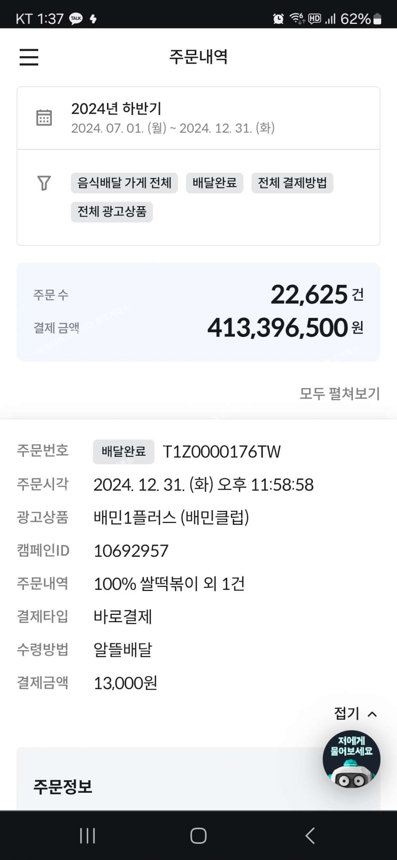
Task: Collapse order details with 접기
Action: point(355,713)
